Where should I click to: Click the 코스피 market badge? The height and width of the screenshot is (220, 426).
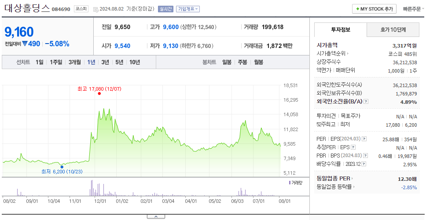coord(81,9)
